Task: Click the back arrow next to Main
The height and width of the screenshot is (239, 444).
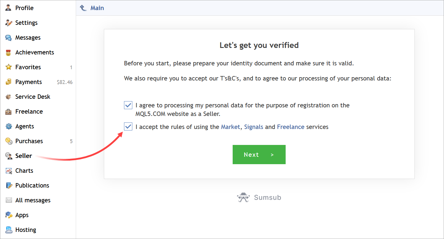Action: pyautogui.click(x=83, y=8)
